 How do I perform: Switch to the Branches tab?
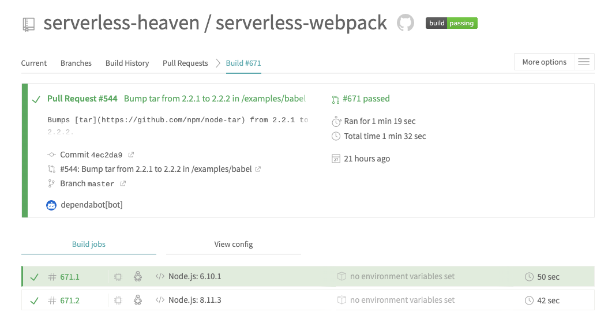point(76,63)
